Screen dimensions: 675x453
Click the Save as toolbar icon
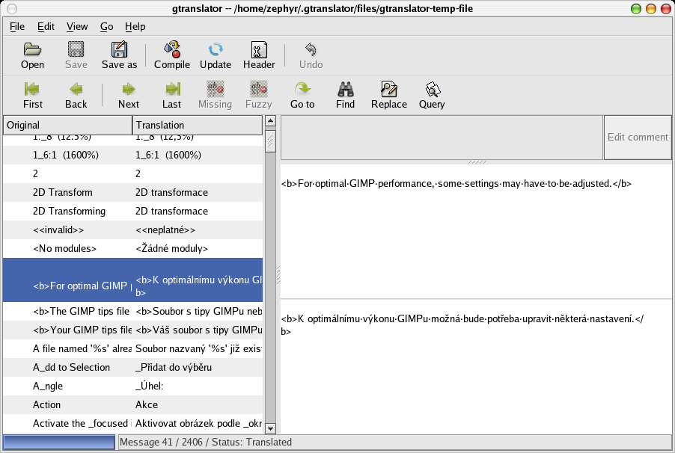119,55
